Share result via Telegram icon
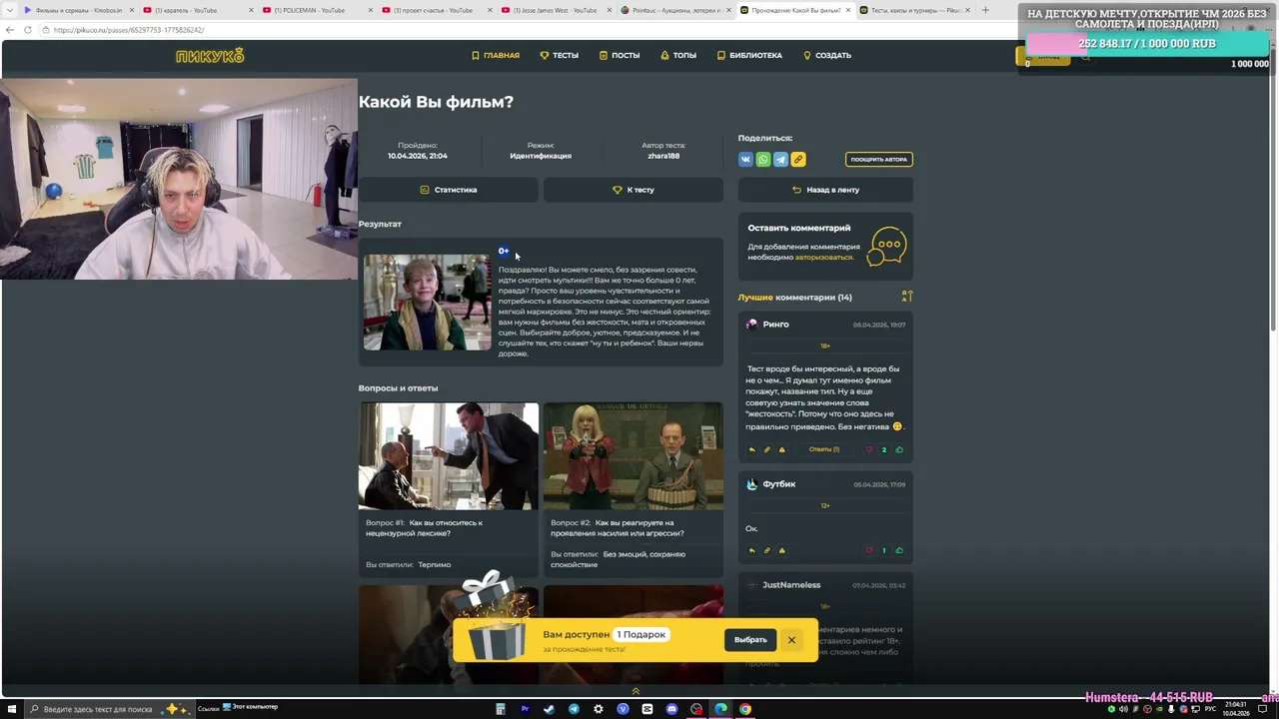The image size is (1279, 719). point(780,160)
